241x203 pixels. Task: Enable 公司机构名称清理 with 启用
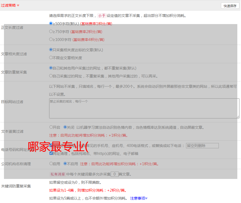pos(51,164)
